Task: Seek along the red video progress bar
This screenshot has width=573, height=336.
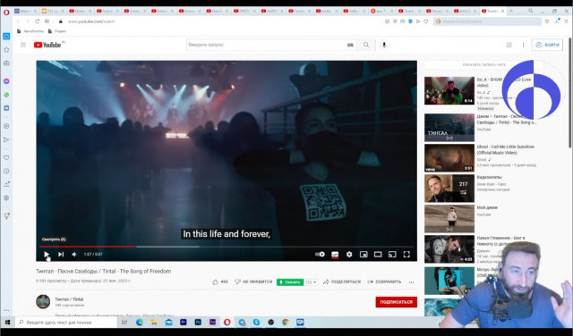Action: pos(88,247)
